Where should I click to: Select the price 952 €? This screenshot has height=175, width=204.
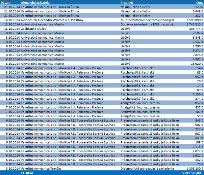pos(199,77)
